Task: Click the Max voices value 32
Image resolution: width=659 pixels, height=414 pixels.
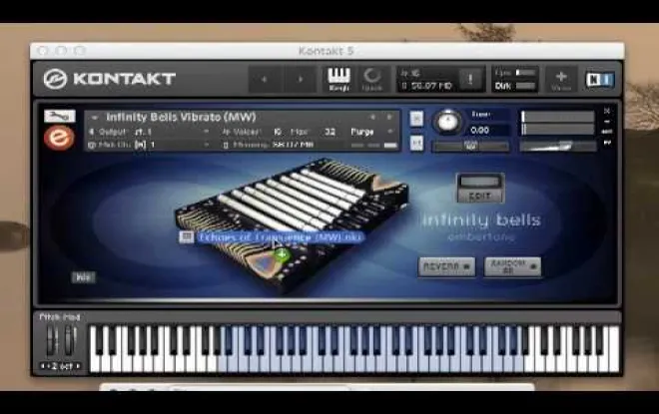Action: [329, 132]
